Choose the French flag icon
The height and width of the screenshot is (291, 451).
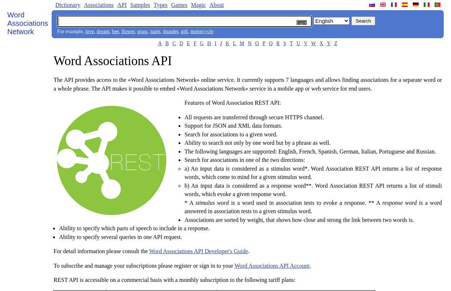pos(394,5)
